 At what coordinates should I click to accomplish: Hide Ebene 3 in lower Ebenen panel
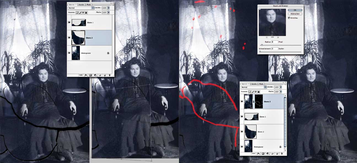point(242,101)
